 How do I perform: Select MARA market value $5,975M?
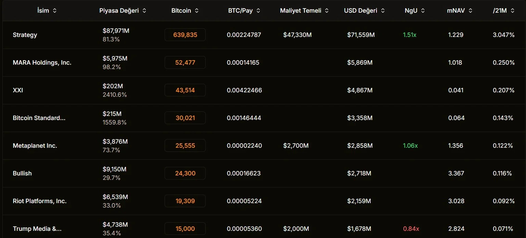[115, 58]
